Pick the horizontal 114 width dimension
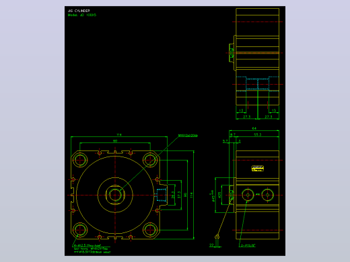Viewport: 350px width, 262px height. 119,134
